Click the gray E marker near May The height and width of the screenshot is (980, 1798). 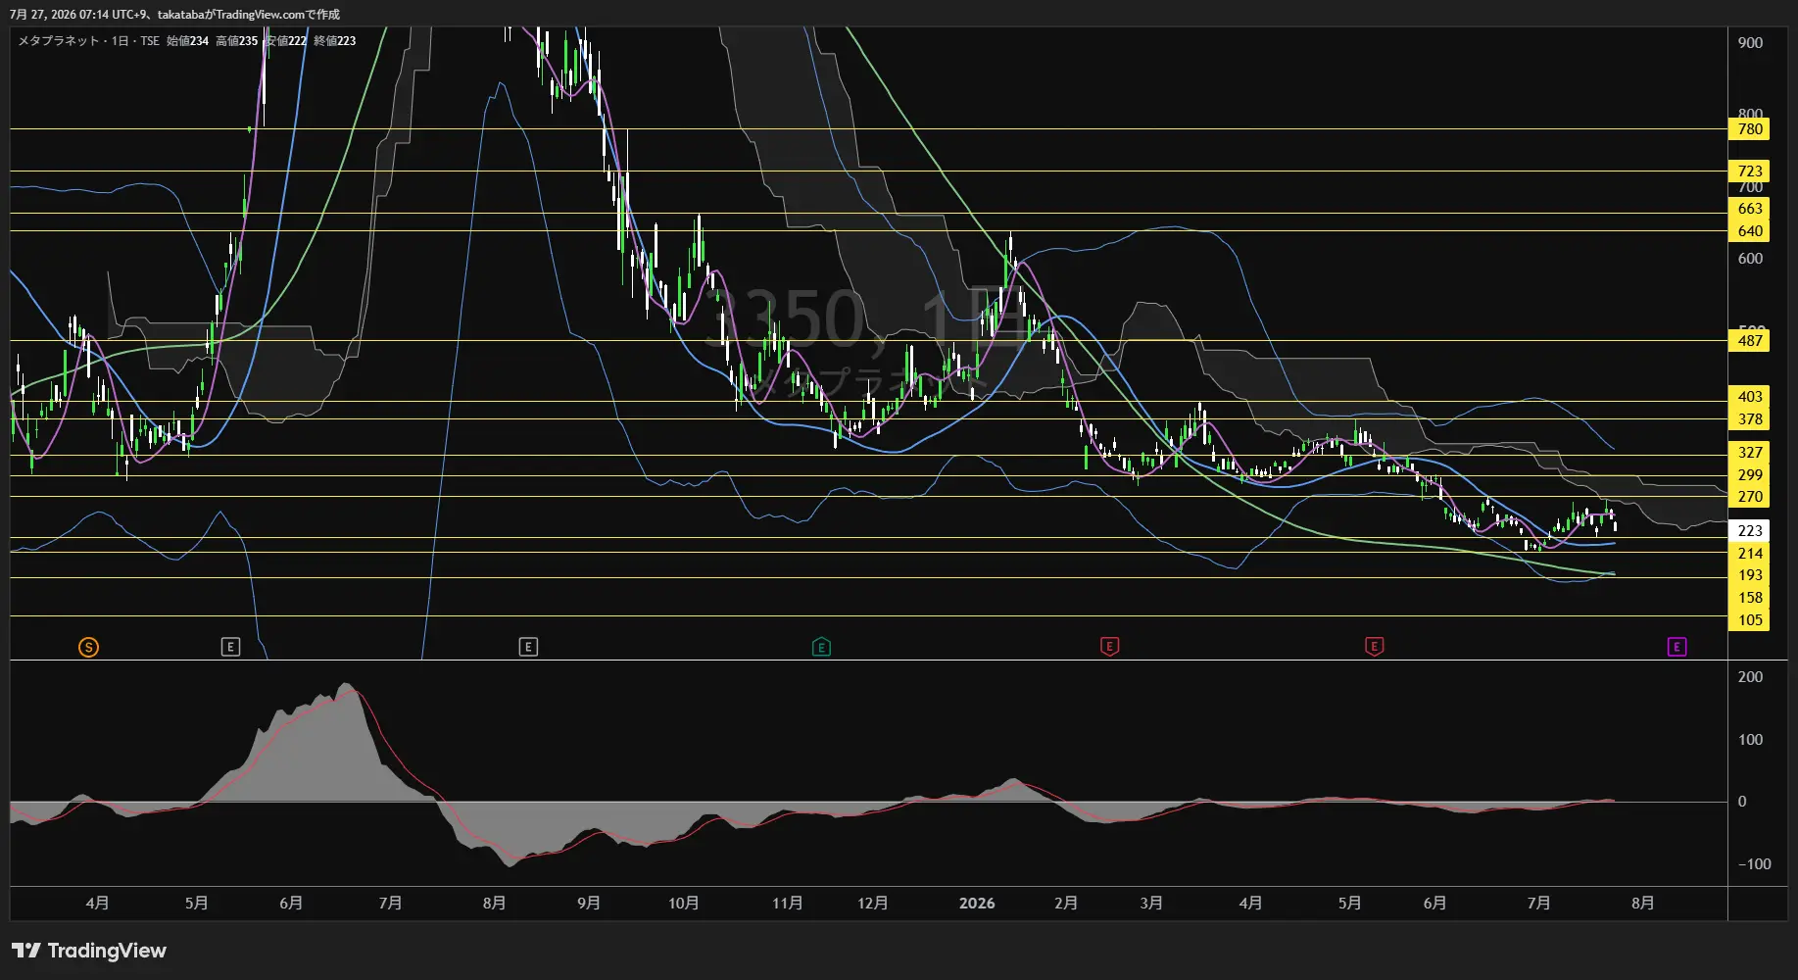pyautogui.click(x=230, y=647)
